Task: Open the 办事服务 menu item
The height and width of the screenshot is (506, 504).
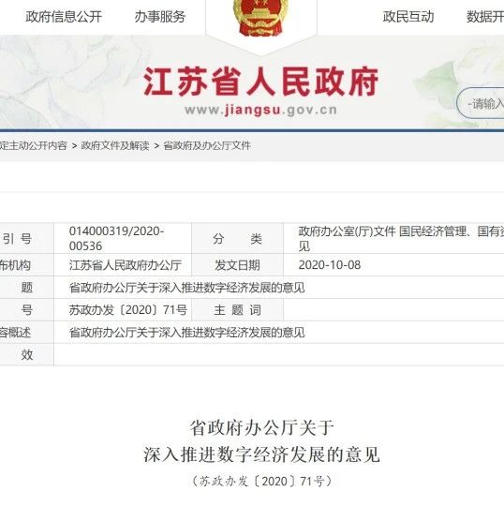Action: pyautogui.click(x=160, y=17)
